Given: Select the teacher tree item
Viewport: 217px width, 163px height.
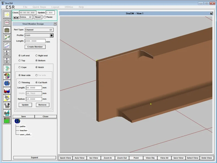Looking at the screenshot, I should (24, 130).
